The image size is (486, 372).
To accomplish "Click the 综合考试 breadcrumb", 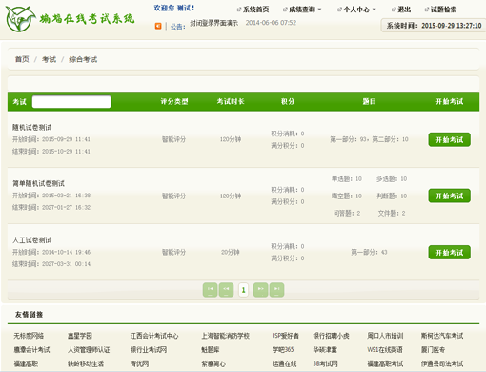I will pos(83,59).
